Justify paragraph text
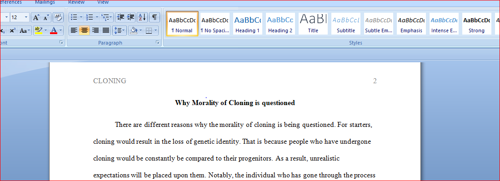This screenshot has width=500, height=181. 105,30
